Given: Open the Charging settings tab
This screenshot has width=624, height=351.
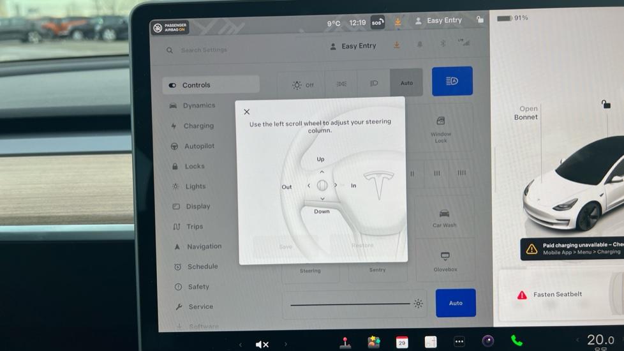Looking at the screenshot, I should (x=193, y=126).
